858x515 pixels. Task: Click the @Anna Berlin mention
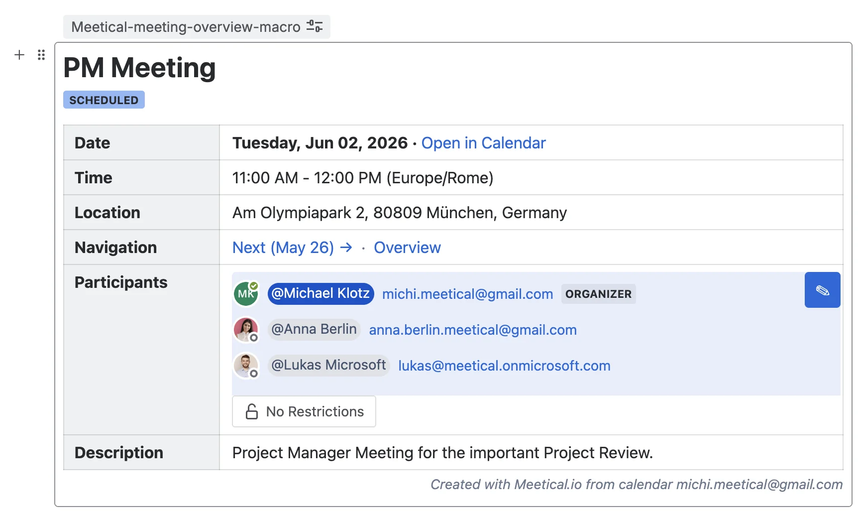[x=314, y=329]
